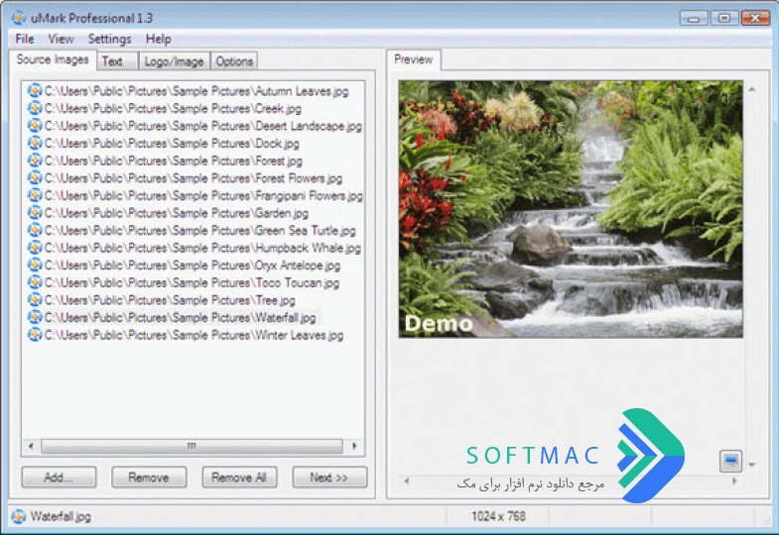Close the uMark Professional window
Image resolution: width=779 pixels, height=535 pixels.
tap(755, 18)
